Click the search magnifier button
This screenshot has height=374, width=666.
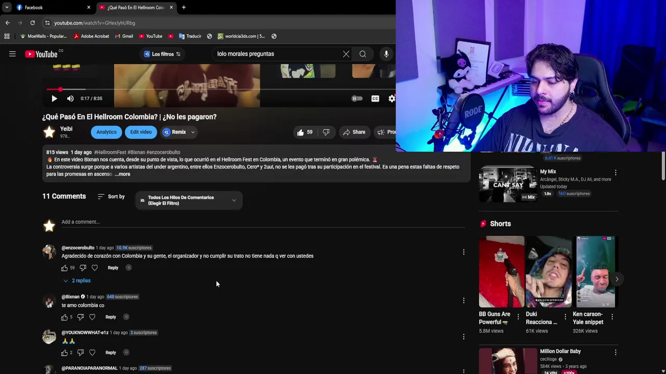pyautogui.click(x=363, y=54)
